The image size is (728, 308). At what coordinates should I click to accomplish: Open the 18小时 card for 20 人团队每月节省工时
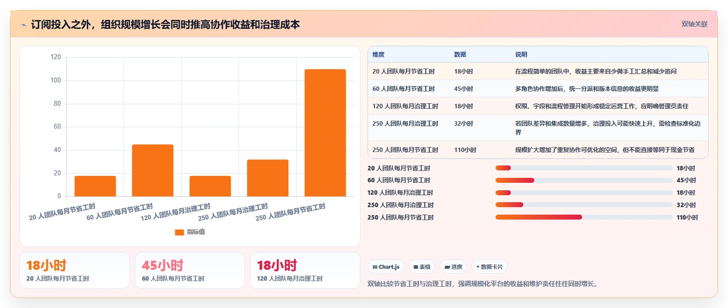click(75, 270)
